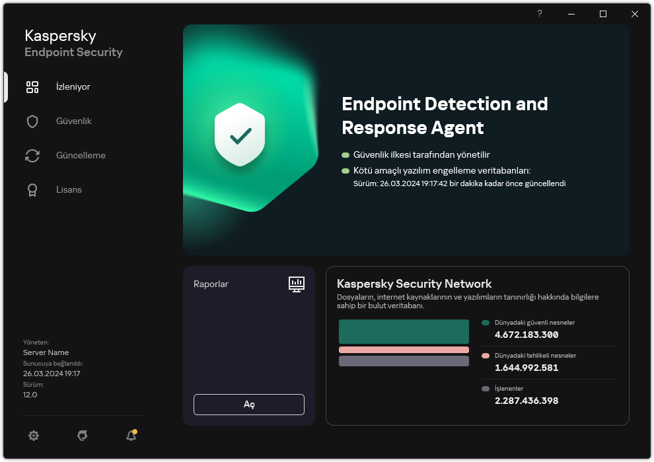
Task: Go to the Güncelleme section
Action: tap(81, 156)
